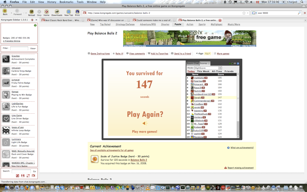The image size is (307, 192).
Task: Open the View comments link
Action: (x=137, y=53)
